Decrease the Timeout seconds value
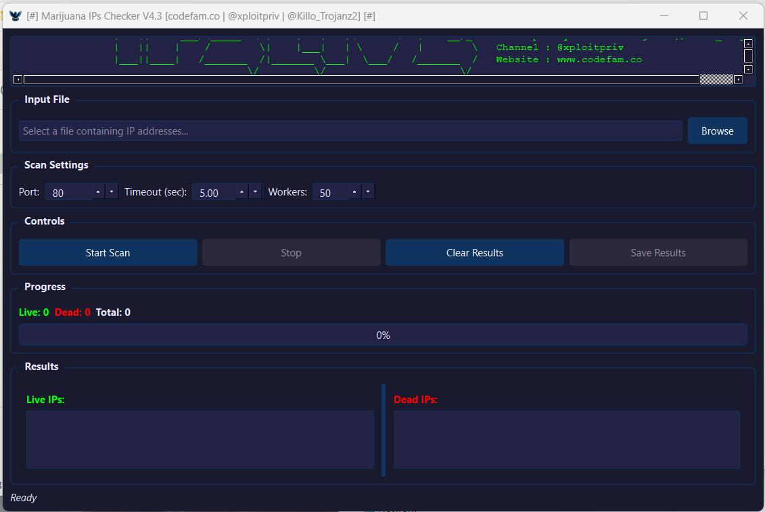Viewport: 765px width, 512px height. pos(255,192)
